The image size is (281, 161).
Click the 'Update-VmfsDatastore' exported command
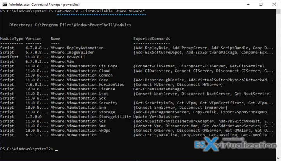pos(156,117)
